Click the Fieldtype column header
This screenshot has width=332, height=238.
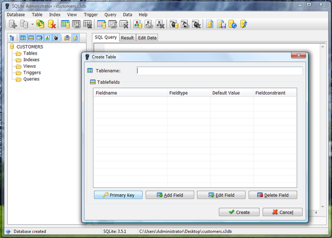[189, 93]
